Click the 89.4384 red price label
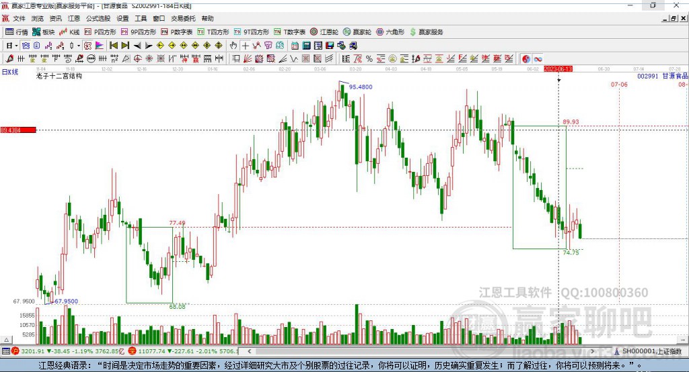This screenshot has width=689, height=372. point(18,130)
